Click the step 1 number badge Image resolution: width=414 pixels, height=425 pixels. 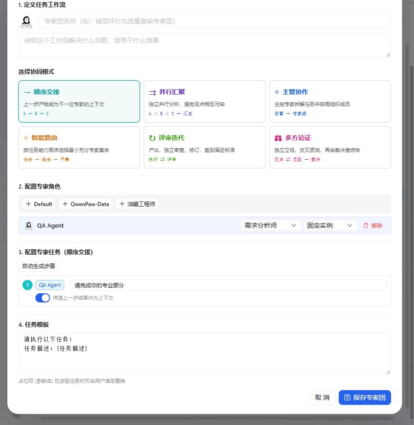28,285
